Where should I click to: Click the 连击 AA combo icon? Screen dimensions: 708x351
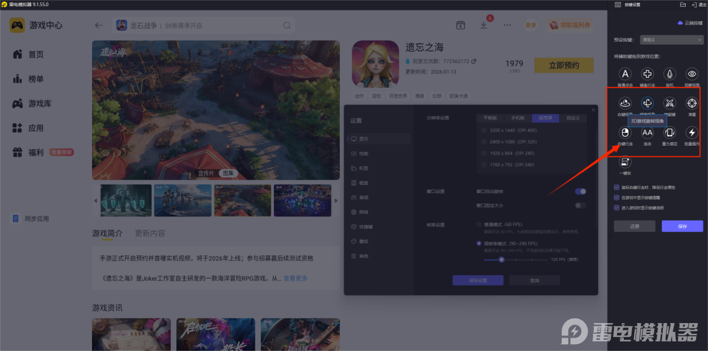pyautogui.click(x=647, y=132)
